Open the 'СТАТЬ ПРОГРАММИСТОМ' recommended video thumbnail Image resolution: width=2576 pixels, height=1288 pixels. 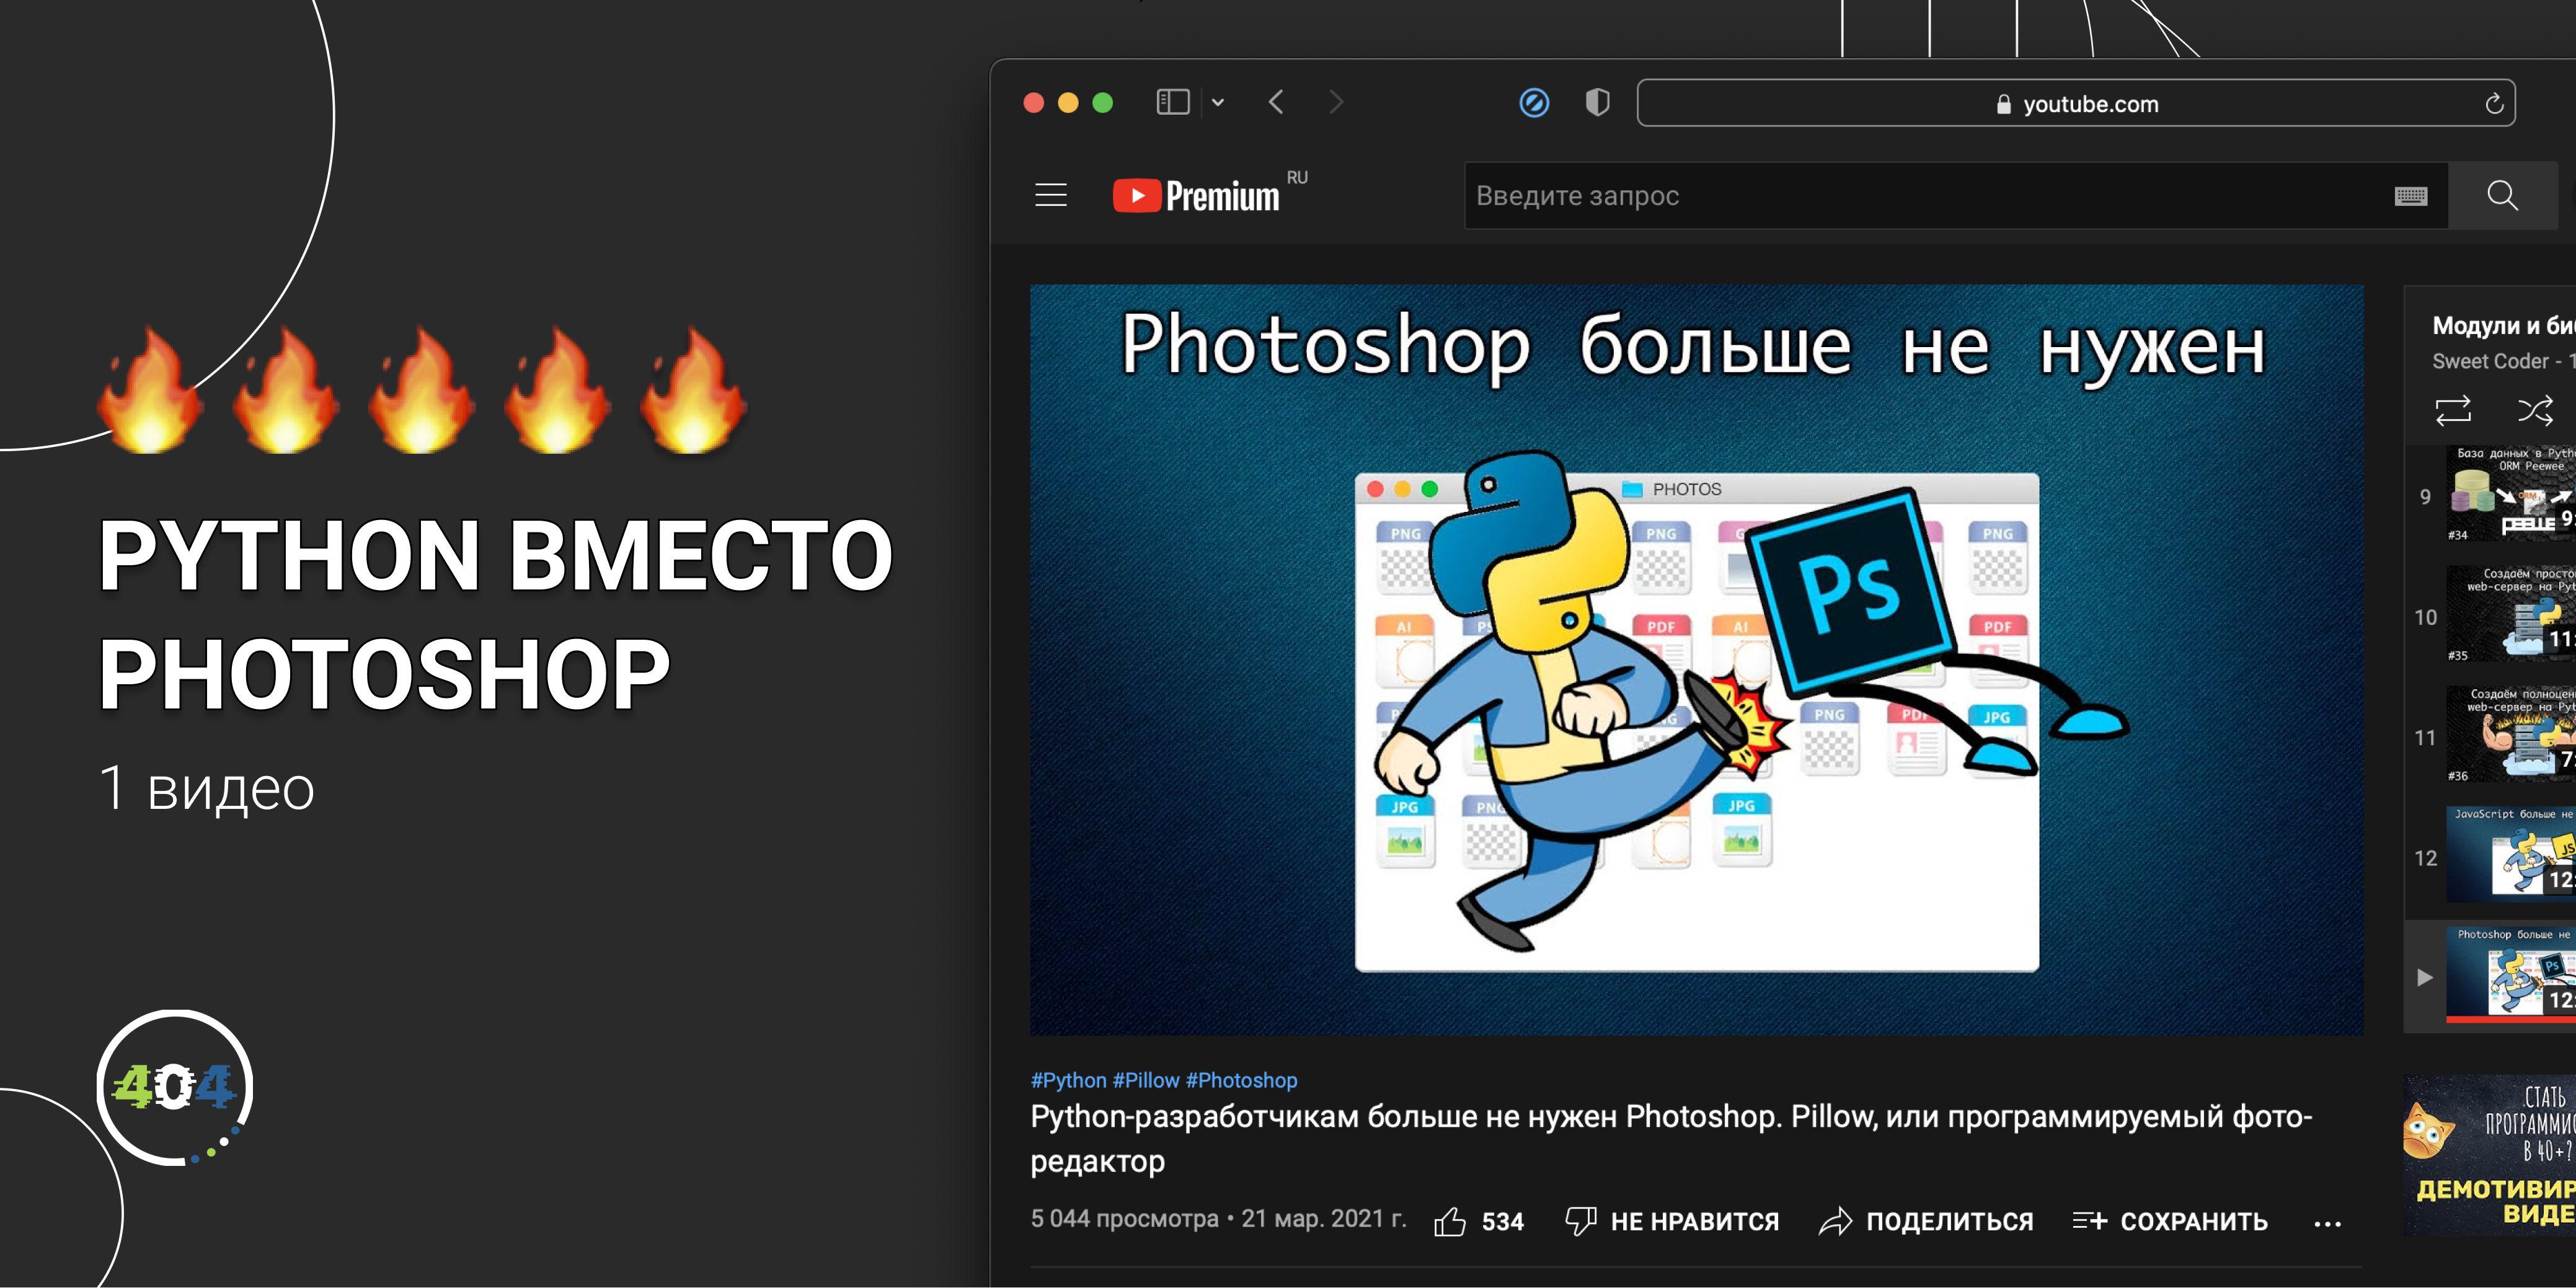(2490, 1155)
